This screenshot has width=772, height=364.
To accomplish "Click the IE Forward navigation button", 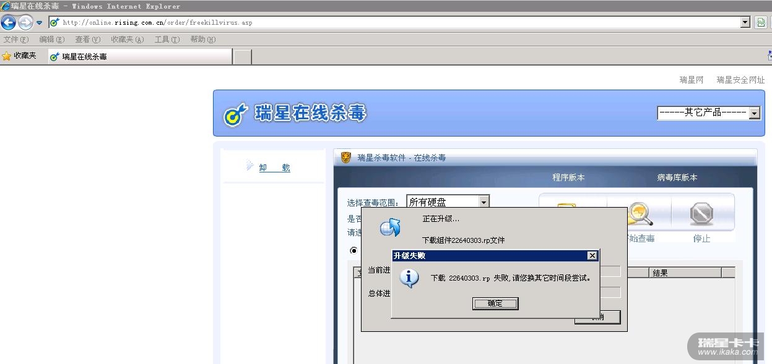I will 25,23.
